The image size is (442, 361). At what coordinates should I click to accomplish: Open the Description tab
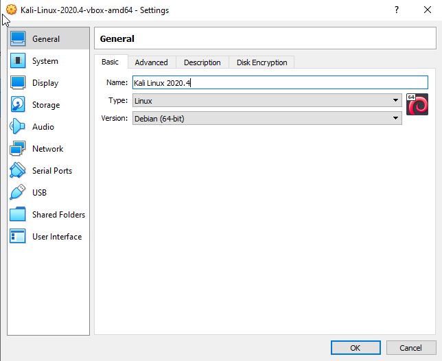coord(202,62)
